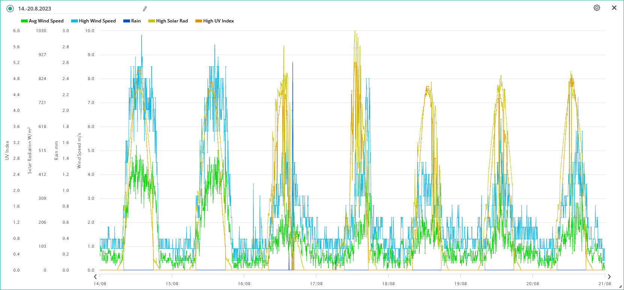Click the green circle indicator before the title
Image resolution: width=624 pixels, height=290 pixels.
click(10, 9)
